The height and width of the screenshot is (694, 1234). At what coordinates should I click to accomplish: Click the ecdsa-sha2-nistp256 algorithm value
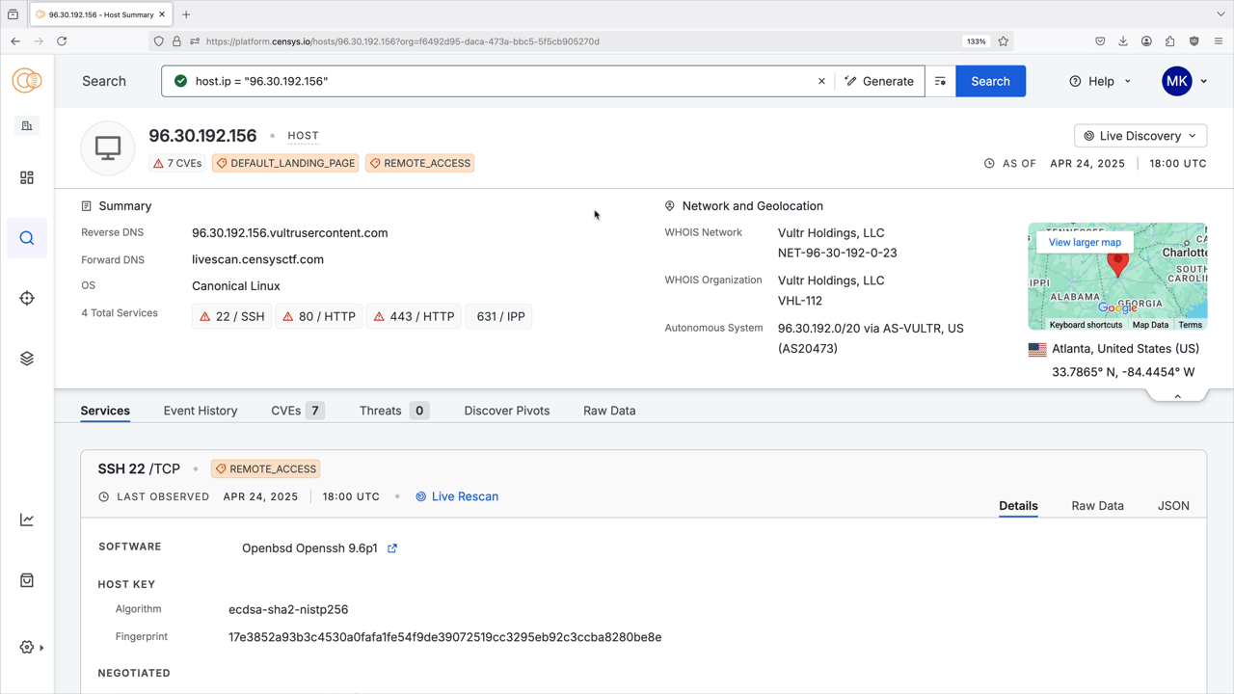288,610
